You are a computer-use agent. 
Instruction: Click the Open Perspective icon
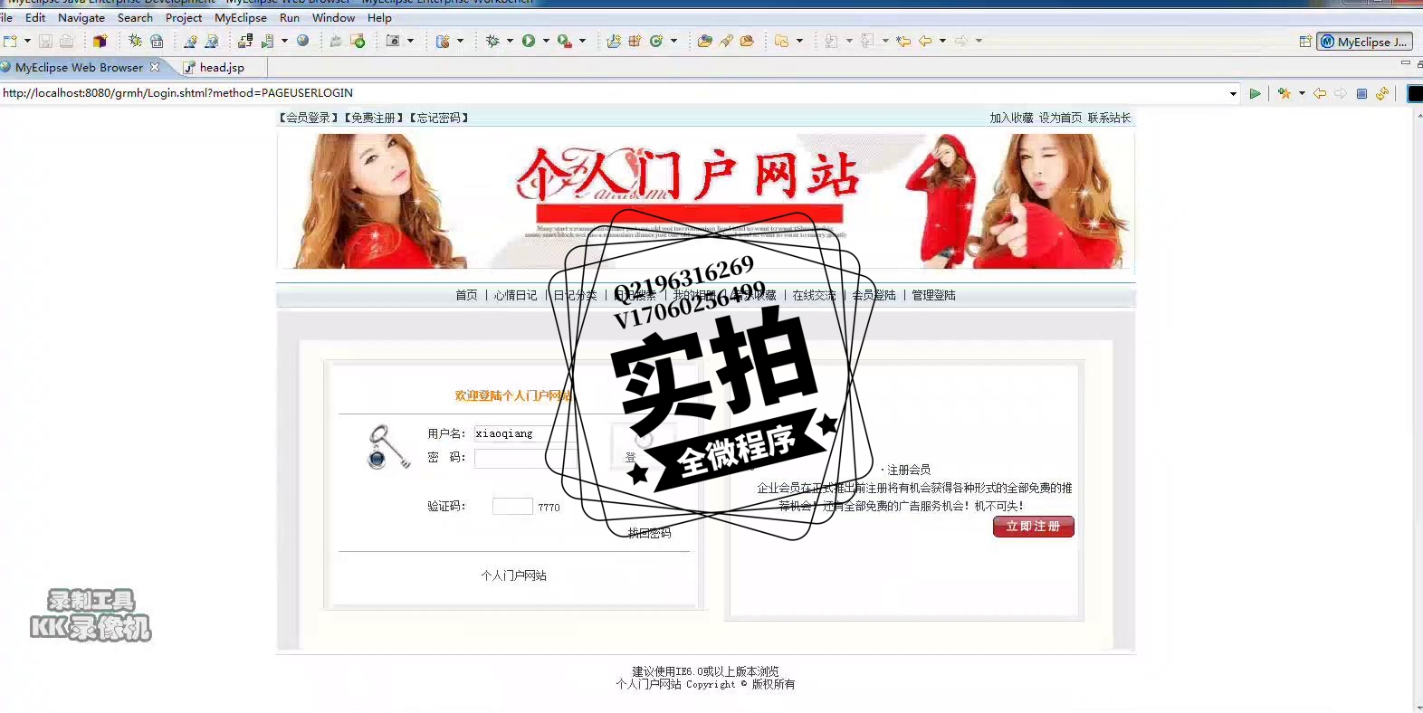point(1305,42)
